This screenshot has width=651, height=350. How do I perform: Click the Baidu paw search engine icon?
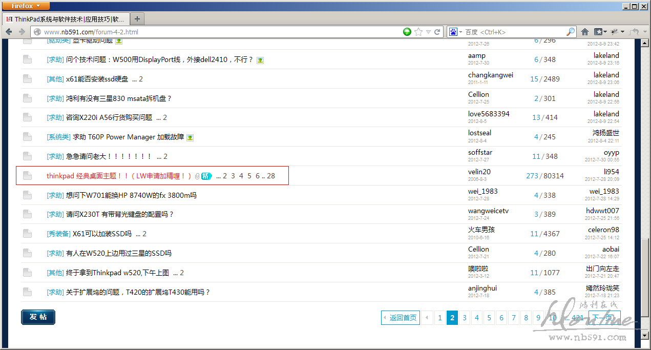click(x=453, y=32)
